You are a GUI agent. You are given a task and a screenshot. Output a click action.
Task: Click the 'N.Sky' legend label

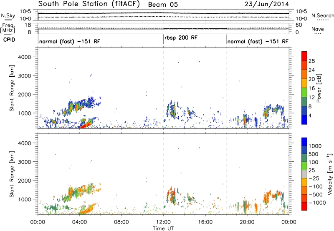pyautogui.click(x=8, y=16)
